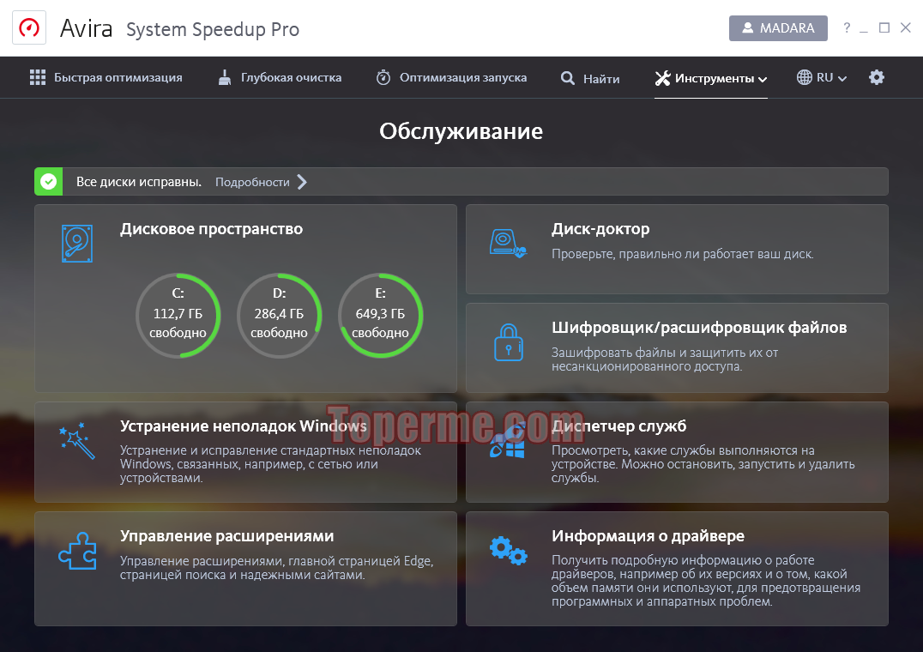Click the System Speedup Pro title text
The width and height of the screenshot is (923, 652).
click(213, 29)
